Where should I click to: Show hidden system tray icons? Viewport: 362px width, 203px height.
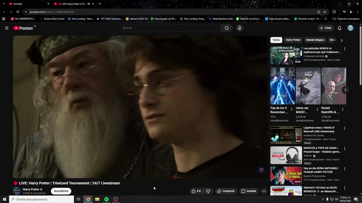323,199
